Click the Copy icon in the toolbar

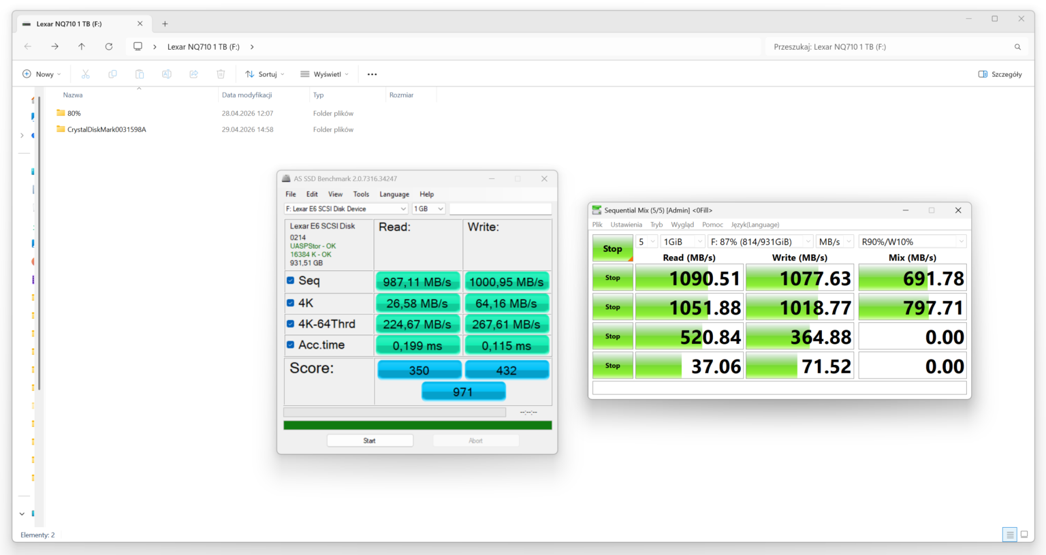112,74
